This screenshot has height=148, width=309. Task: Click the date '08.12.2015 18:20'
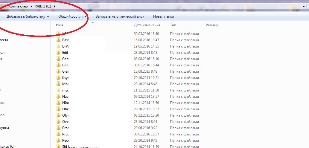point(146,115)
